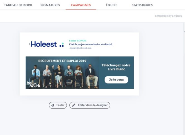This screenshot has height=135, width=185.
Task: Open the Tableau de bord tab
Action: [x=18, y=5]
